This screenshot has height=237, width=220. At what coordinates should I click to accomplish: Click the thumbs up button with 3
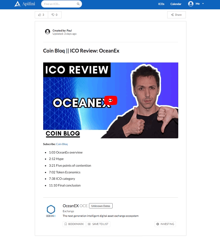[41, 15]
